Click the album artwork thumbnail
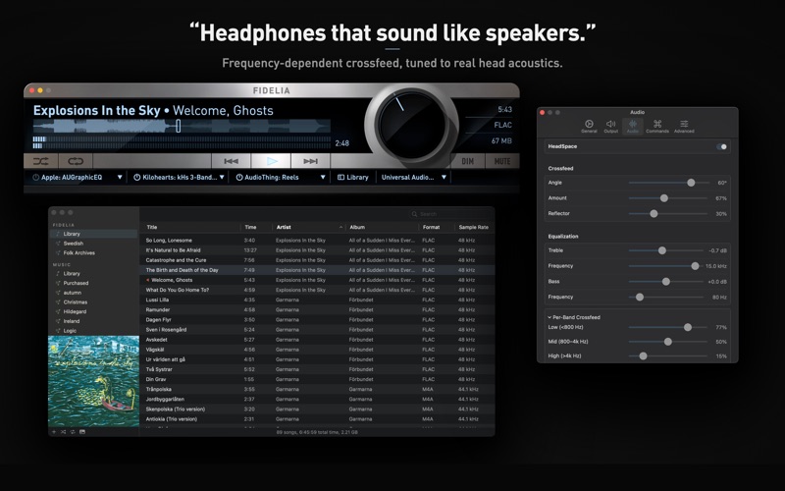Screen dimensions: 785x491 [x=93, y=381]
